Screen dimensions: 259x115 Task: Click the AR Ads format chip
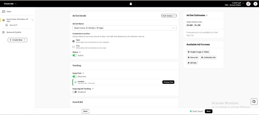click(x=192, y=63)
